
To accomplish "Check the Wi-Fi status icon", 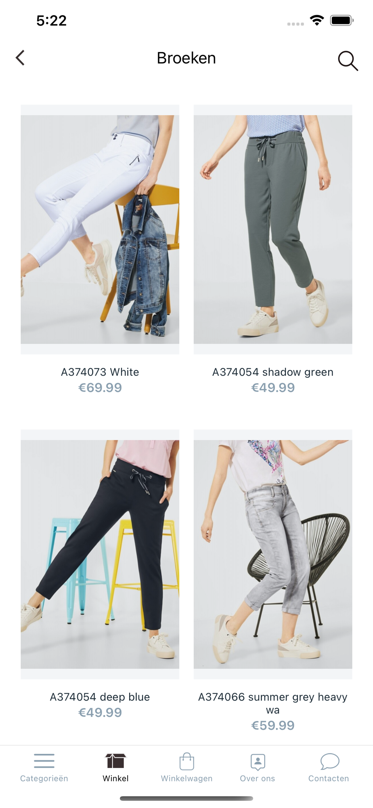I will (x=317, y=20).
